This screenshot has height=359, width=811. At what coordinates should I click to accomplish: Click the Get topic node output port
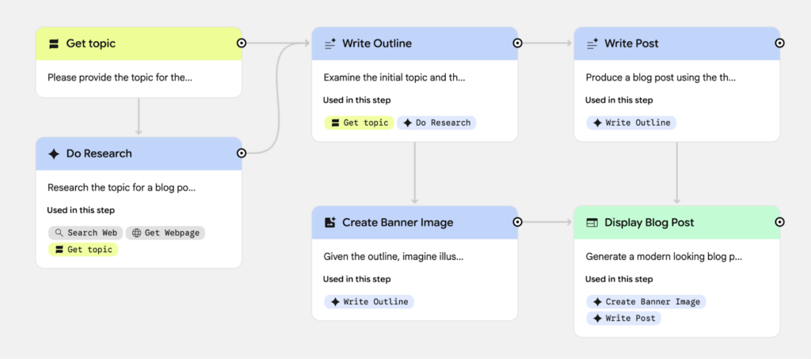coord(241,43)
